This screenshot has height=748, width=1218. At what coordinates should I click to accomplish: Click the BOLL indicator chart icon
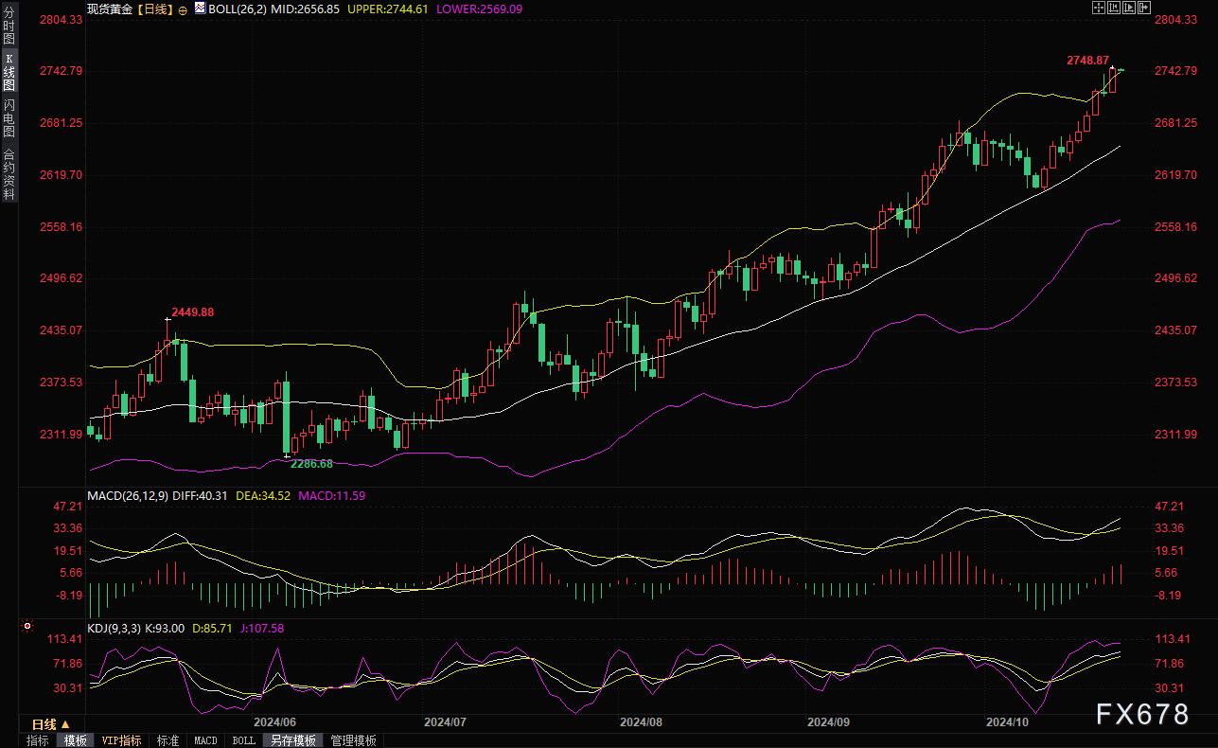200,9
